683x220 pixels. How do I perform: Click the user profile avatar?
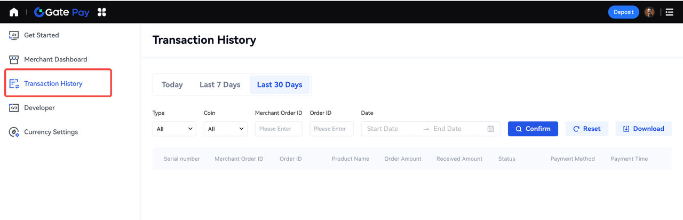(x=649, y=12)
